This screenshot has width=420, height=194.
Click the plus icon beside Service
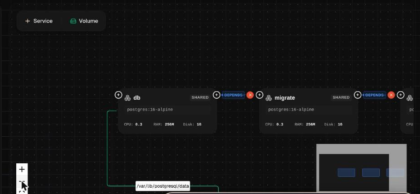coord(27,21)
